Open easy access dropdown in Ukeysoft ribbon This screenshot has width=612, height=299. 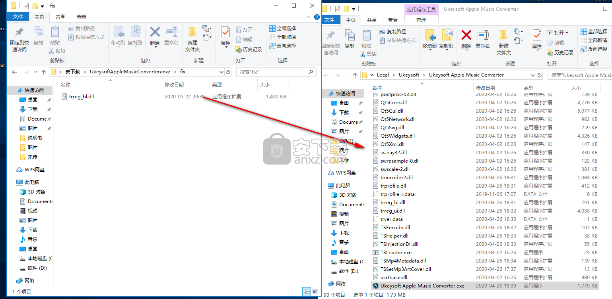click(518, 40)
